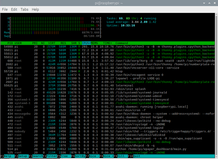Select the dbus-daemon process row

(108, 114)
